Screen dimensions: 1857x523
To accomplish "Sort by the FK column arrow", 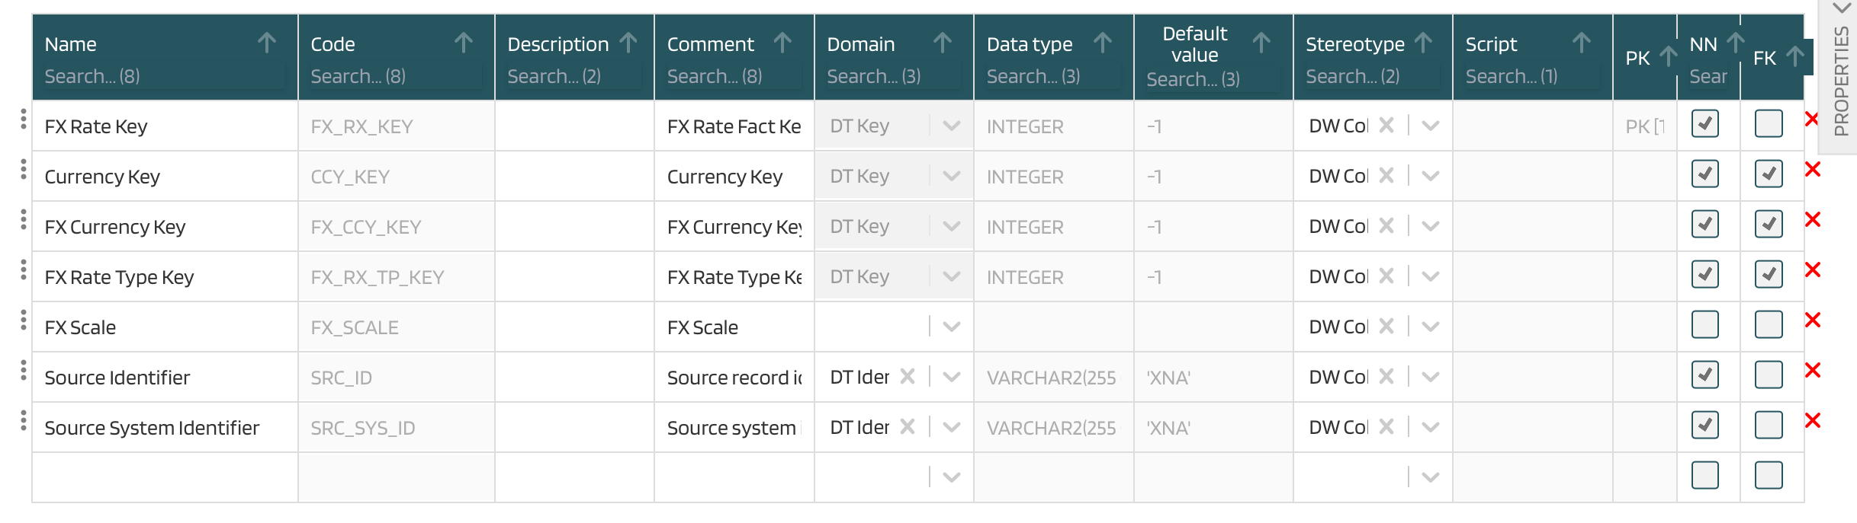I will pos(1795,57).
